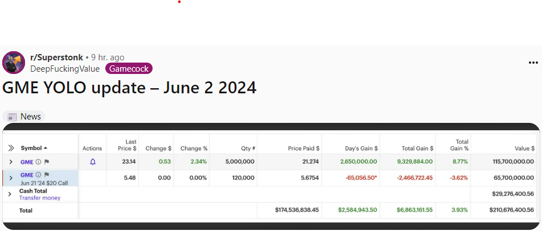Screen dimensions: 542x231
Task: Click cash total $29,276,400.56
Action: click(x=513, y=194)
